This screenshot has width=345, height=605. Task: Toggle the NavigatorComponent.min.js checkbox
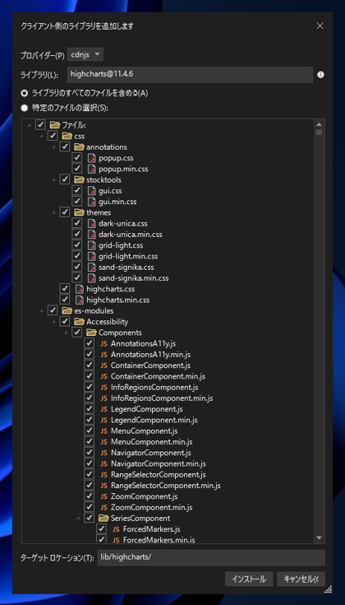[89, 463]
